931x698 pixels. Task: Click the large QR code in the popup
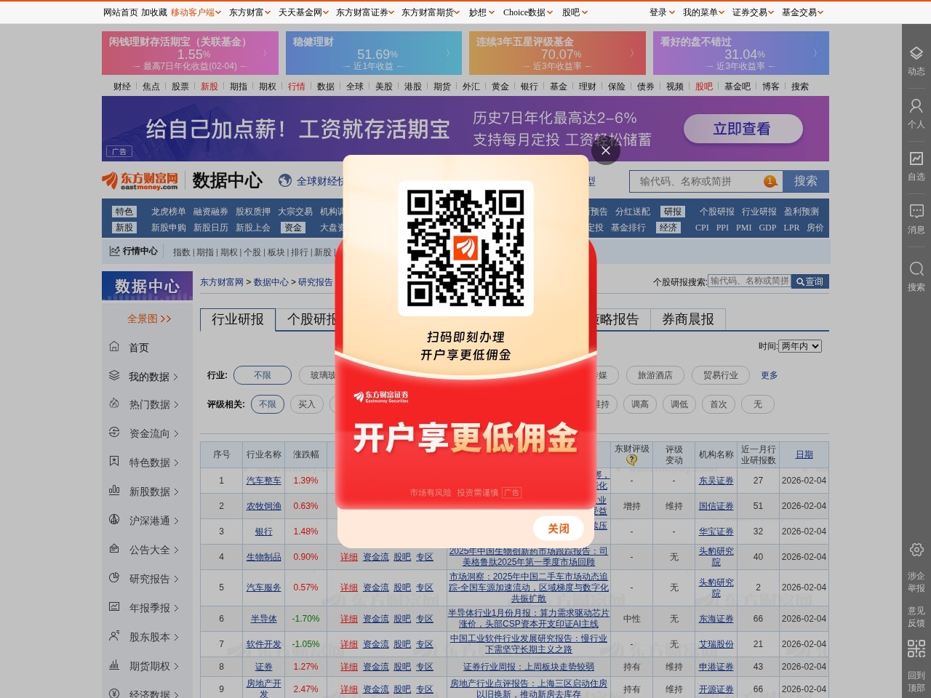[465, 248]
